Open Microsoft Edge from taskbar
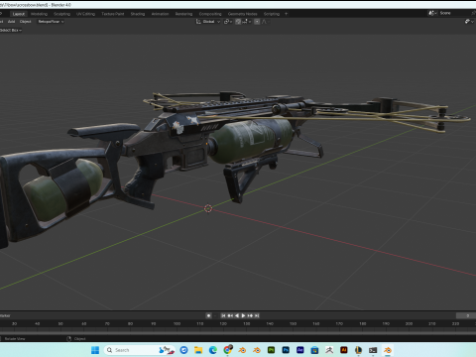 (213, 350)
